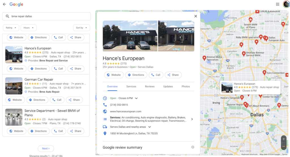
Task: Click the review summary info icon
Action: (x=193, y=147)
